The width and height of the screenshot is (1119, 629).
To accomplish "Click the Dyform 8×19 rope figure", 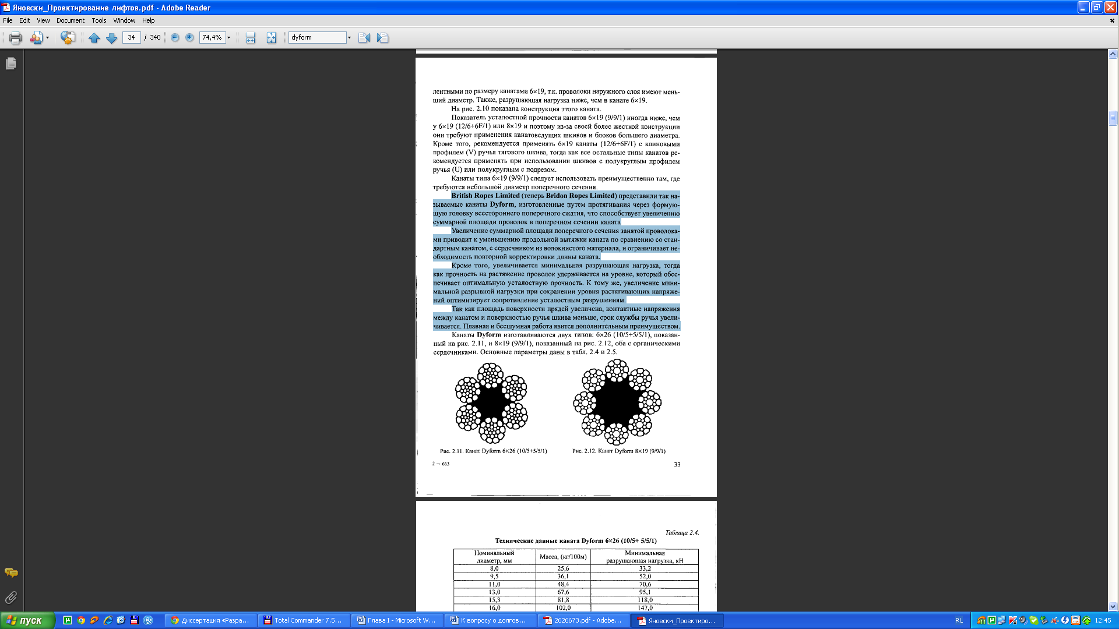I will tap(617, 402).
